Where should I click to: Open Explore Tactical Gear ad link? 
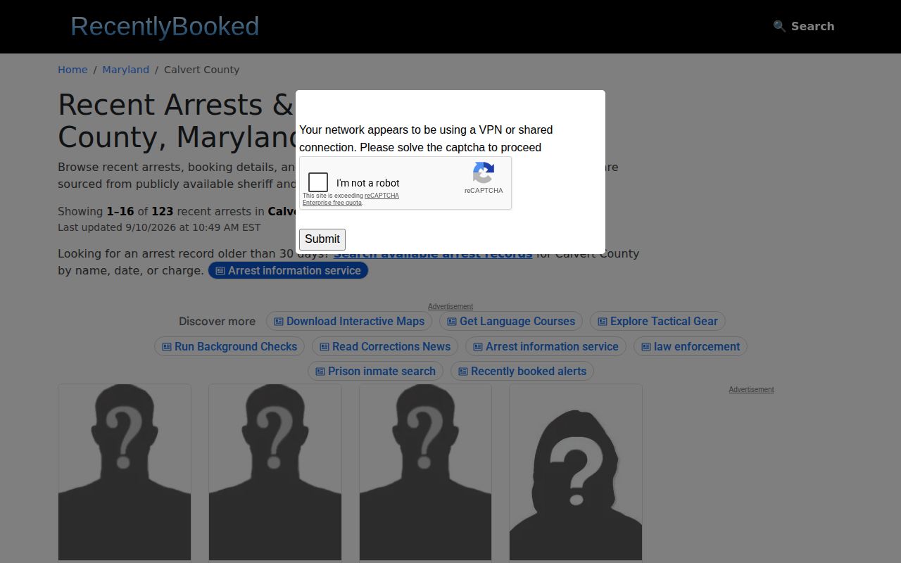point(657,322)
